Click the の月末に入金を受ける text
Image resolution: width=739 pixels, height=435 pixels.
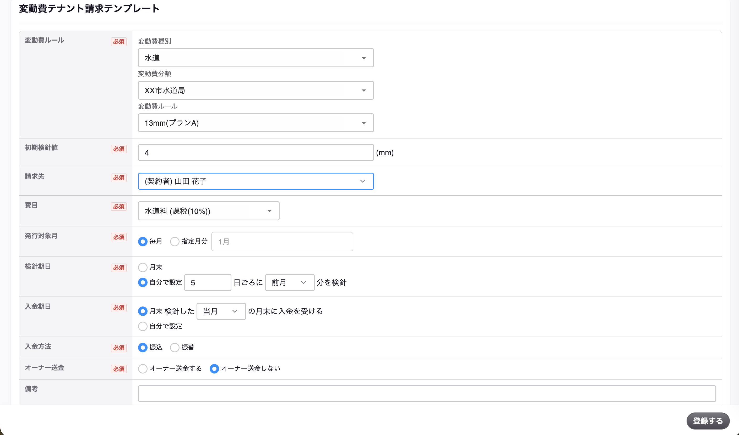285,311
